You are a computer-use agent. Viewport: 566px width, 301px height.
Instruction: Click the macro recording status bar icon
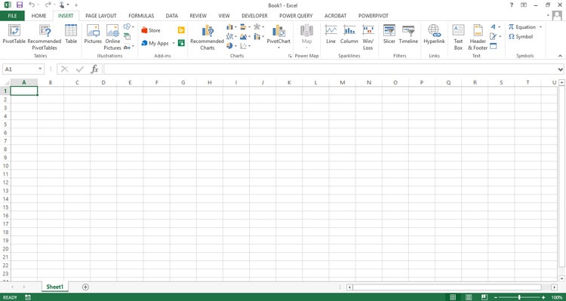coord(28,297)
